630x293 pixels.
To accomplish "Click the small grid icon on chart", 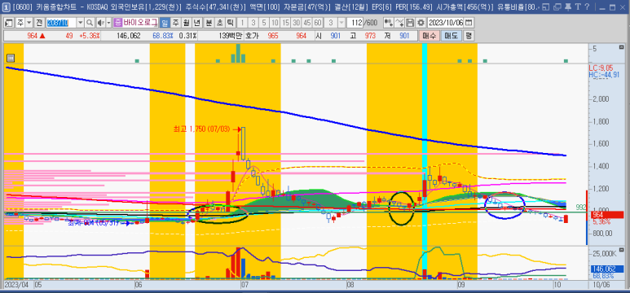I will (11, 58).
